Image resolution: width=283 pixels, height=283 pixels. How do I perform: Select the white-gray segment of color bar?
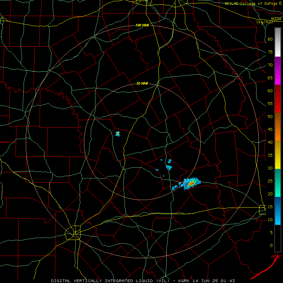pos(278,42)
